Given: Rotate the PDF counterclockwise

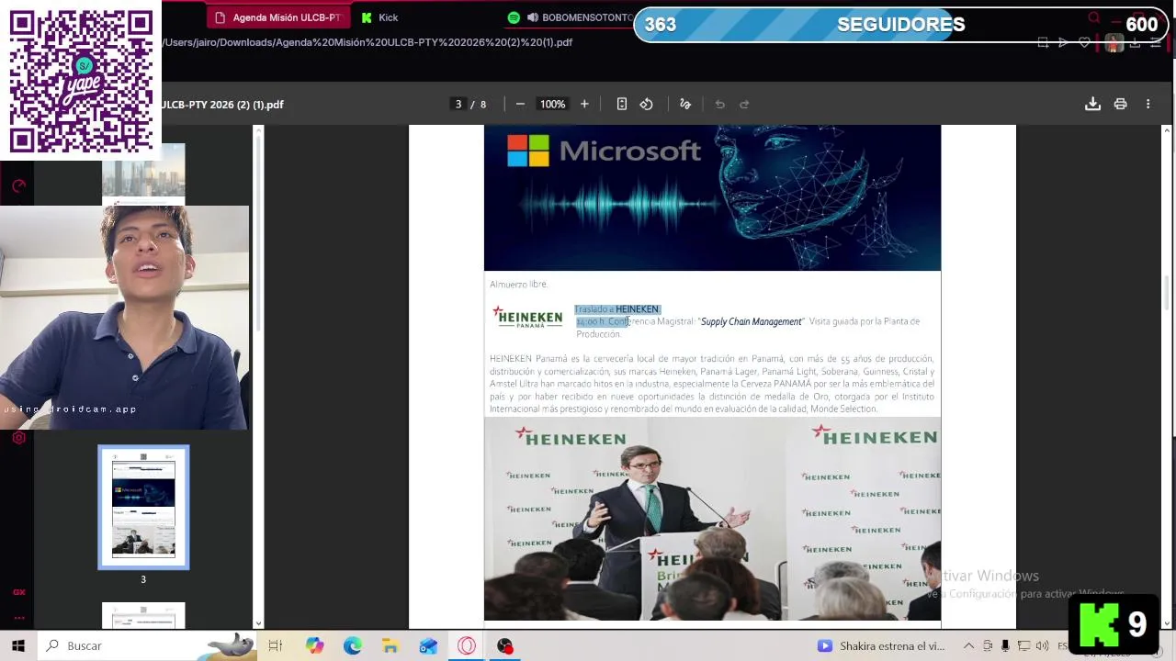Looking at the screenshot, I should [647, 104].
